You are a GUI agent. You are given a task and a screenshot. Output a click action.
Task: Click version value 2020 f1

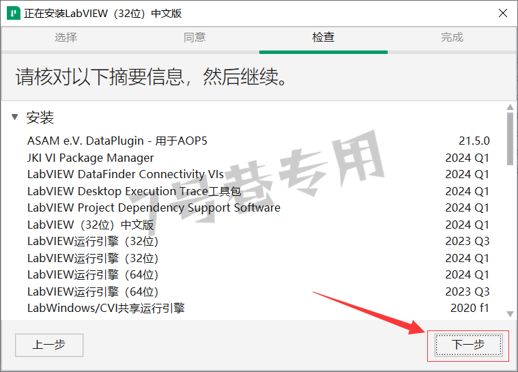click(470, 308)
